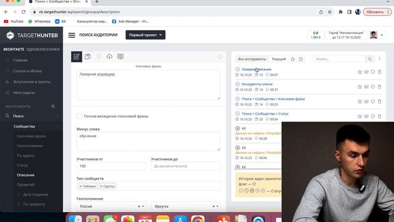Image resolution: width=394 pixels, height=222 pixels.
Task: Click the Искать task search field
Action: pos(339,59)
